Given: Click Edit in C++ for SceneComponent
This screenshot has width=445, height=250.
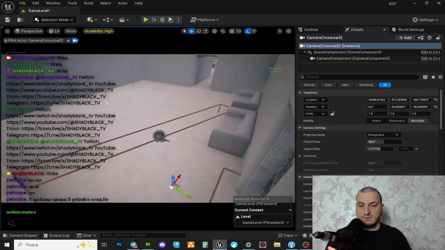Looking at the screenshot, I should pos(430,52).
